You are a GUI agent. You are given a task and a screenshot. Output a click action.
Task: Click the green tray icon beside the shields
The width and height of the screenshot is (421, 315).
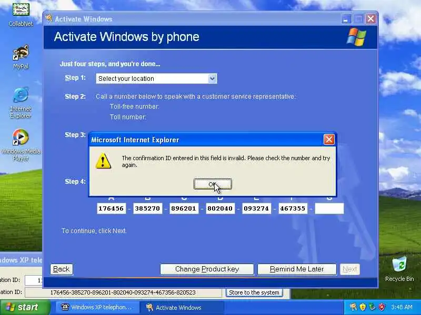(x=372, y=307)
